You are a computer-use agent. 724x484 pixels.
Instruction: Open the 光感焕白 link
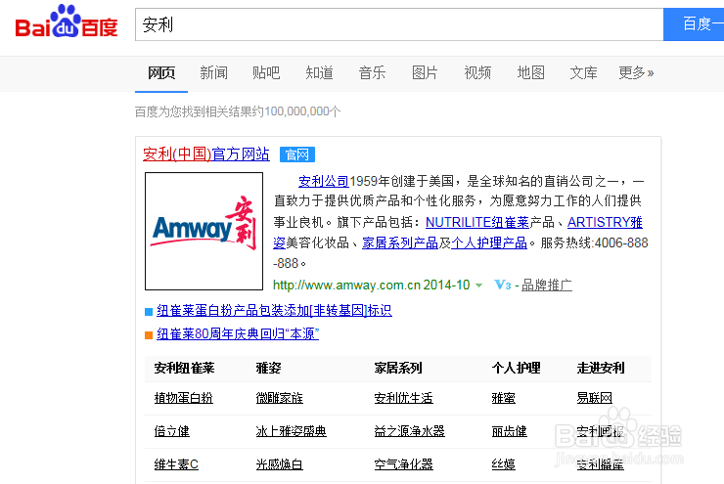tap(280, 464)
